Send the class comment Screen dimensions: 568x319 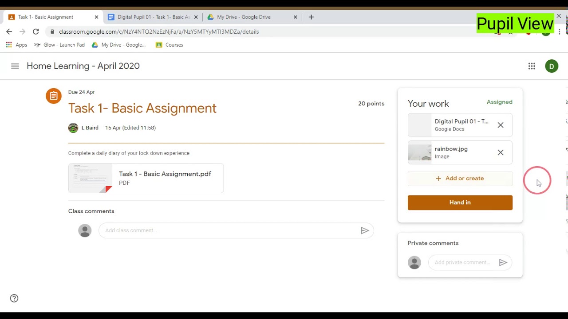click(x=365, y=230)
